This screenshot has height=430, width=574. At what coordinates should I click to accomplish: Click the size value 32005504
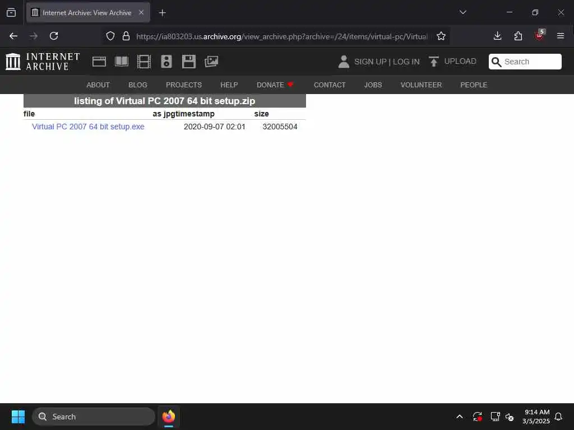click(280, 127)
